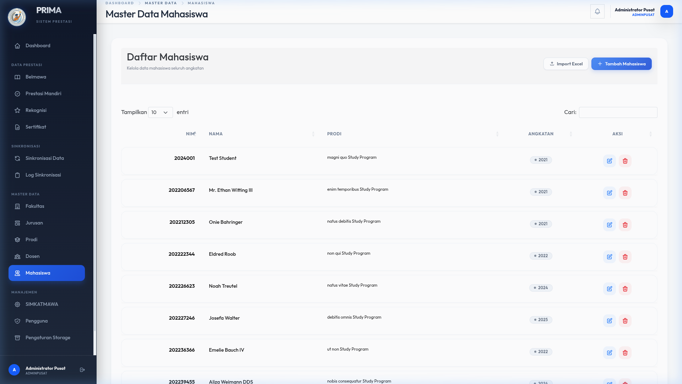Click edit icon for Noah Treutel row
The width and height of the screenshot is (682, 384).
[609, 289]
